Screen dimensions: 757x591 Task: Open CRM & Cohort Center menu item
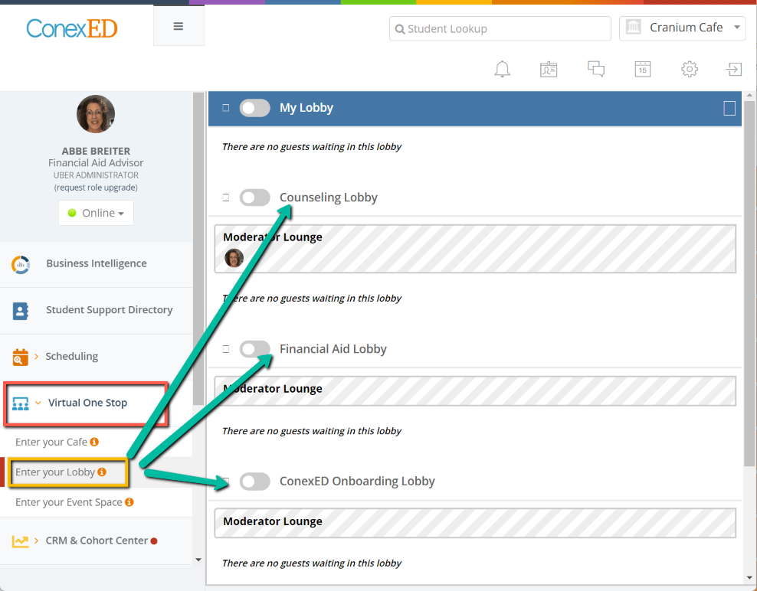(96, 540)
